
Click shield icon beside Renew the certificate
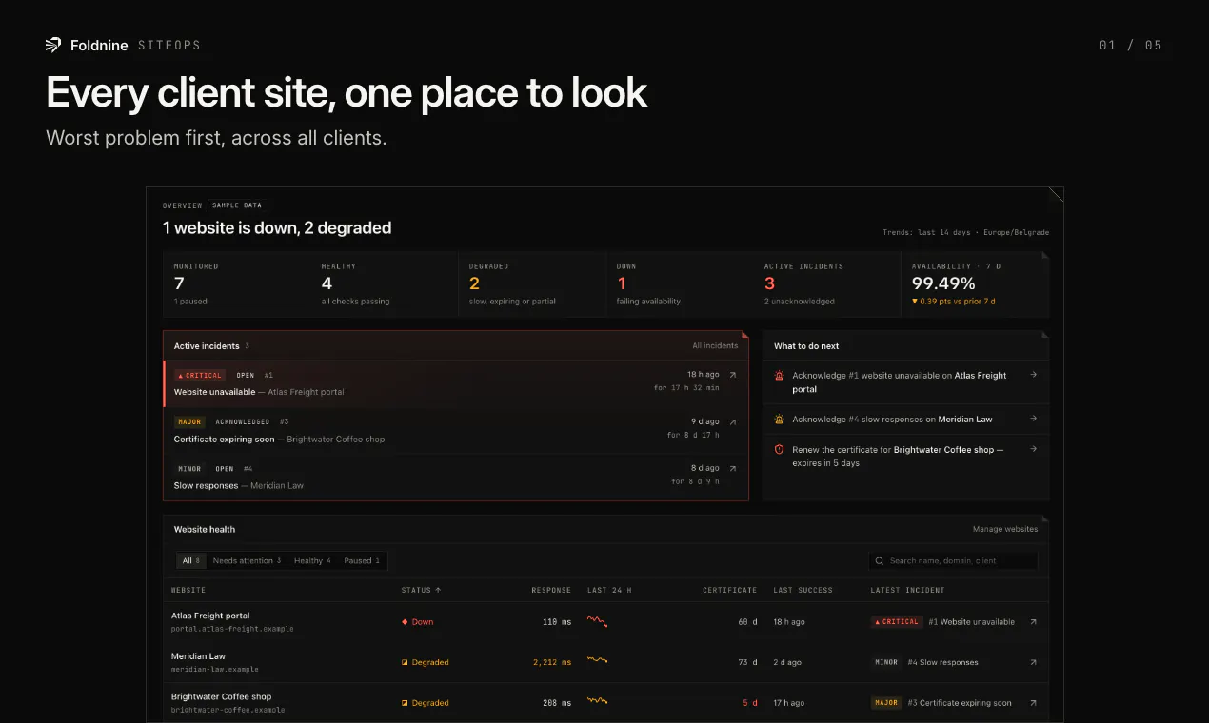point(779,449)
